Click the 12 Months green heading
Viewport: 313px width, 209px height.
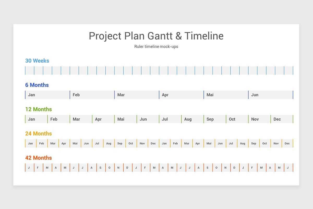(x=39, y=109)
